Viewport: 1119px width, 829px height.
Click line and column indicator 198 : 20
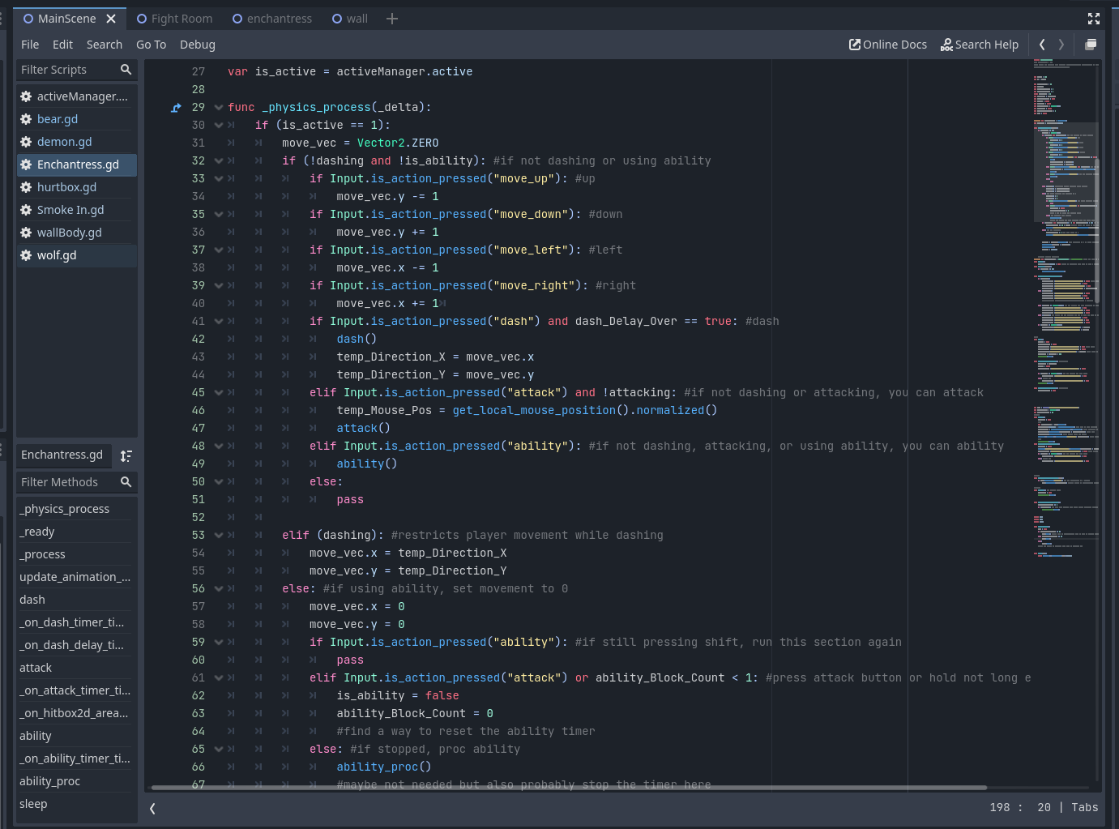click(1019, 807)
